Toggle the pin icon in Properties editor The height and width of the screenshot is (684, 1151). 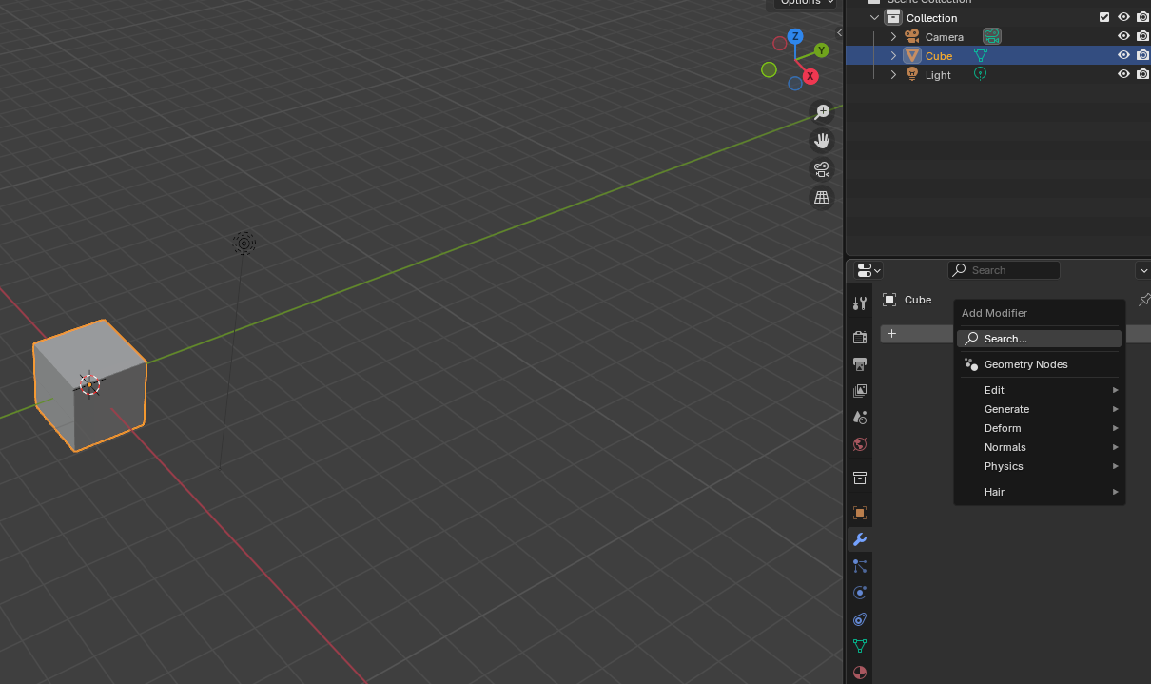1144,300
